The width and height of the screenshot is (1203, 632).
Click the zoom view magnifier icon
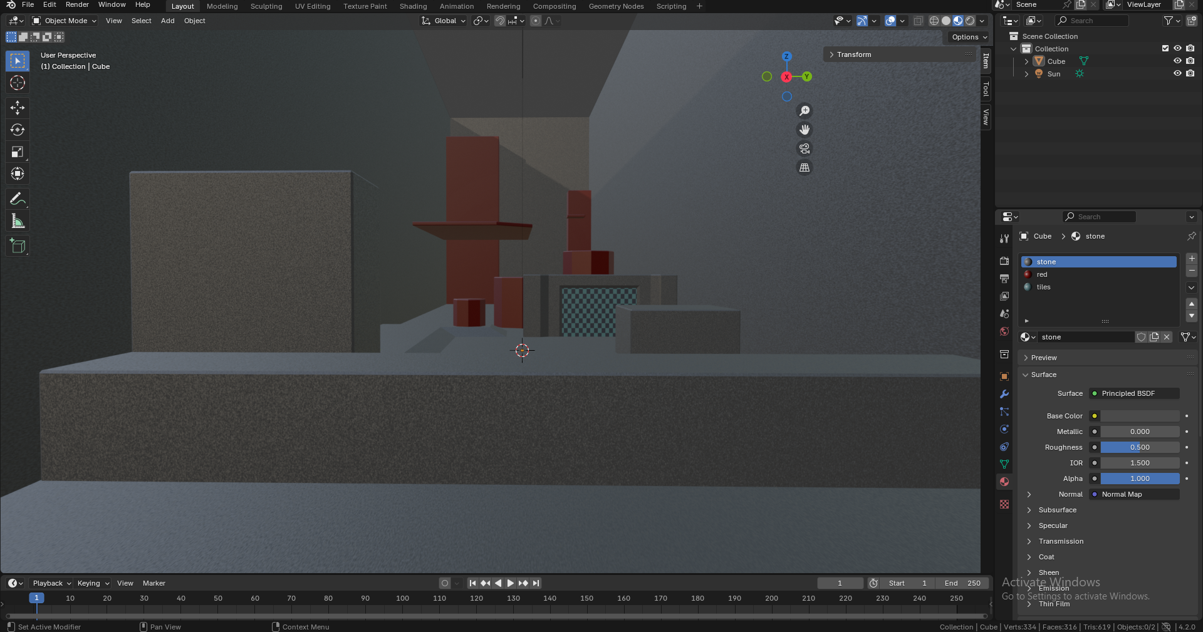click(805, 111)
